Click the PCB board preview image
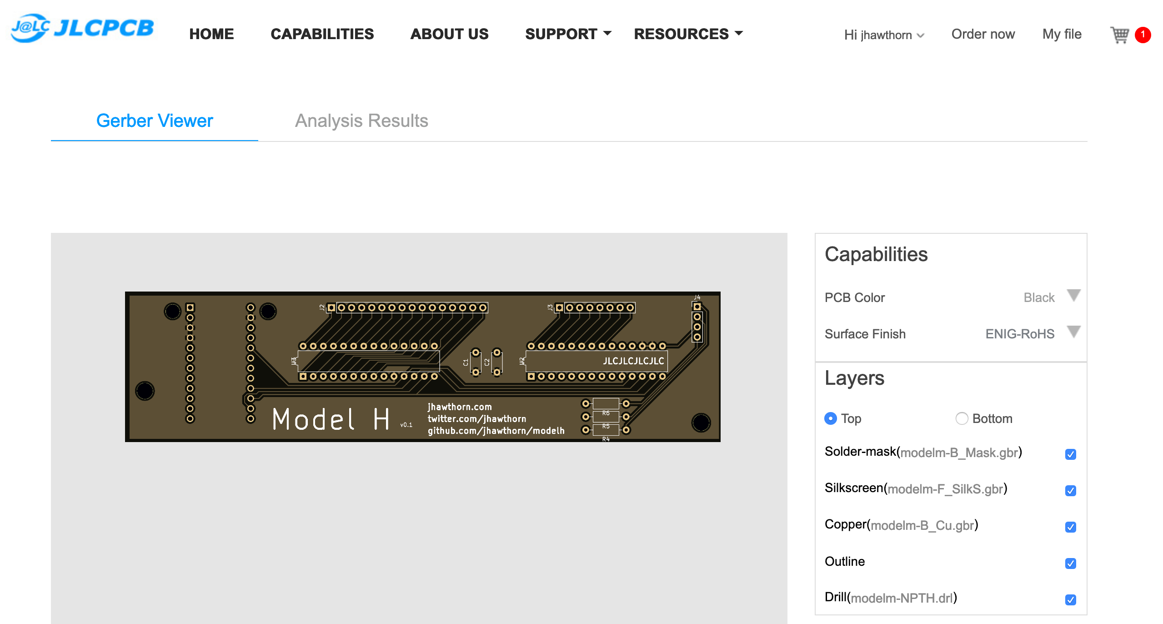The width and height of the screenshot is (1163, 624). click(422, 367)
